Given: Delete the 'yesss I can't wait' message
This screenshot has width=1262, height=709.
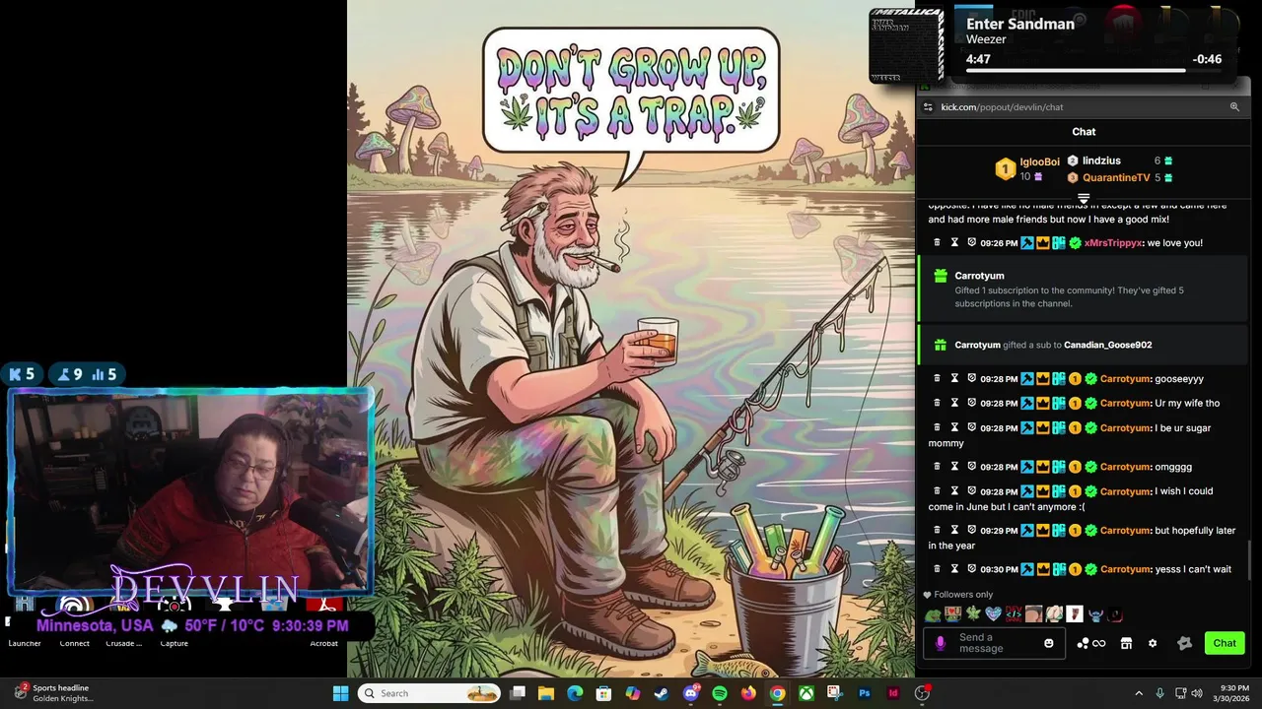Looking at the screenshot, I should coord(938,569).
